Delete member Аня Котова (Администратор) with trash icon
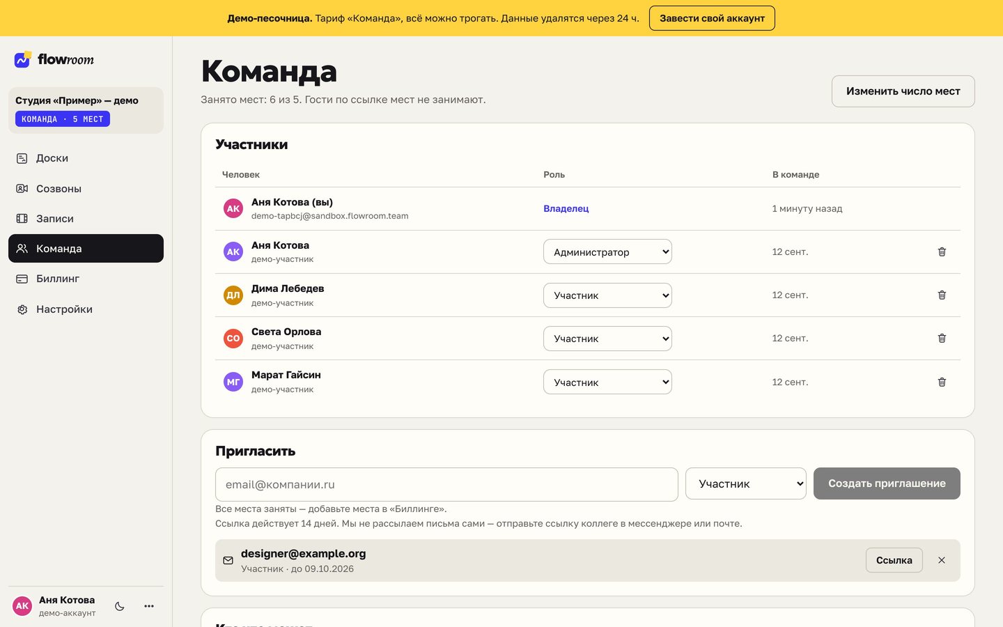The width and height of the screenshot is (1003, 627). (942, 251)
